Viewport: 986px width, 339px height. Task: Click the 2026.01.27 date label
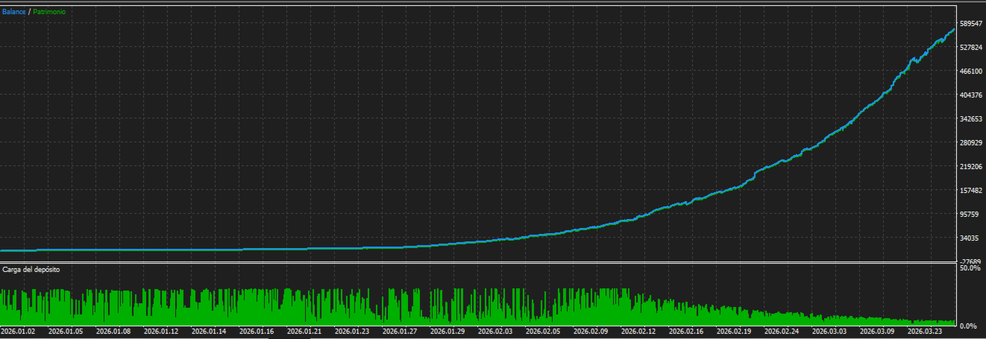[x=400, y=331]
